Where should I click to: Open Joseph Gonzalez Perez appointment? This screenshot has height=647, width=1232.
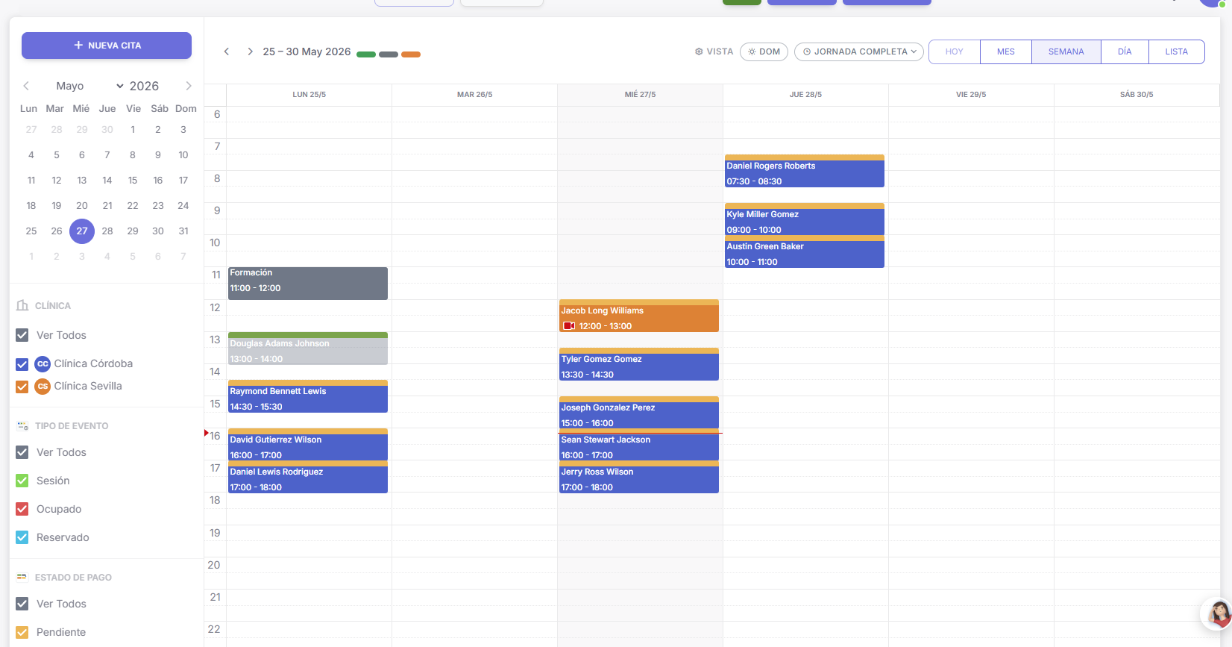click(x=639, y=413)
